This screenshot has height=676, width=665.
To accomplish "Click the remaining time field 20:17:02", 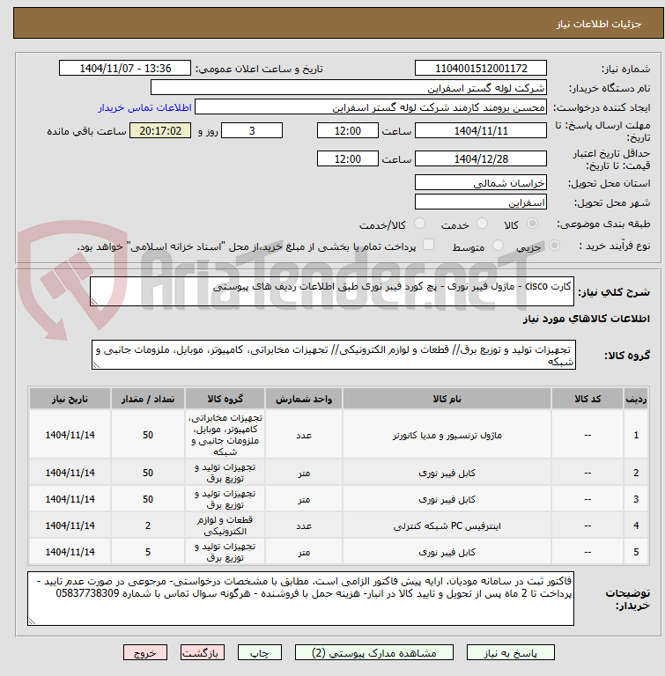I will point(160,130).
